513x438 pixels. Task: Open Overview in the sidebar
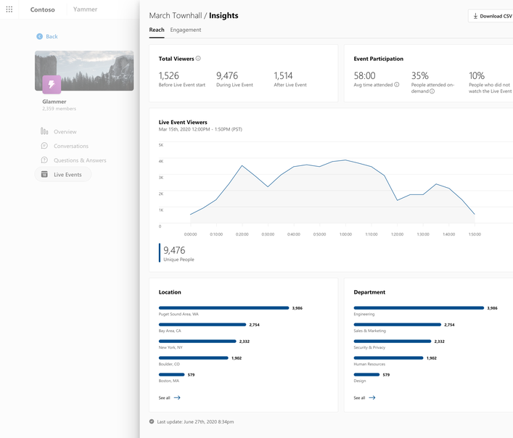(x=59, y=131)
